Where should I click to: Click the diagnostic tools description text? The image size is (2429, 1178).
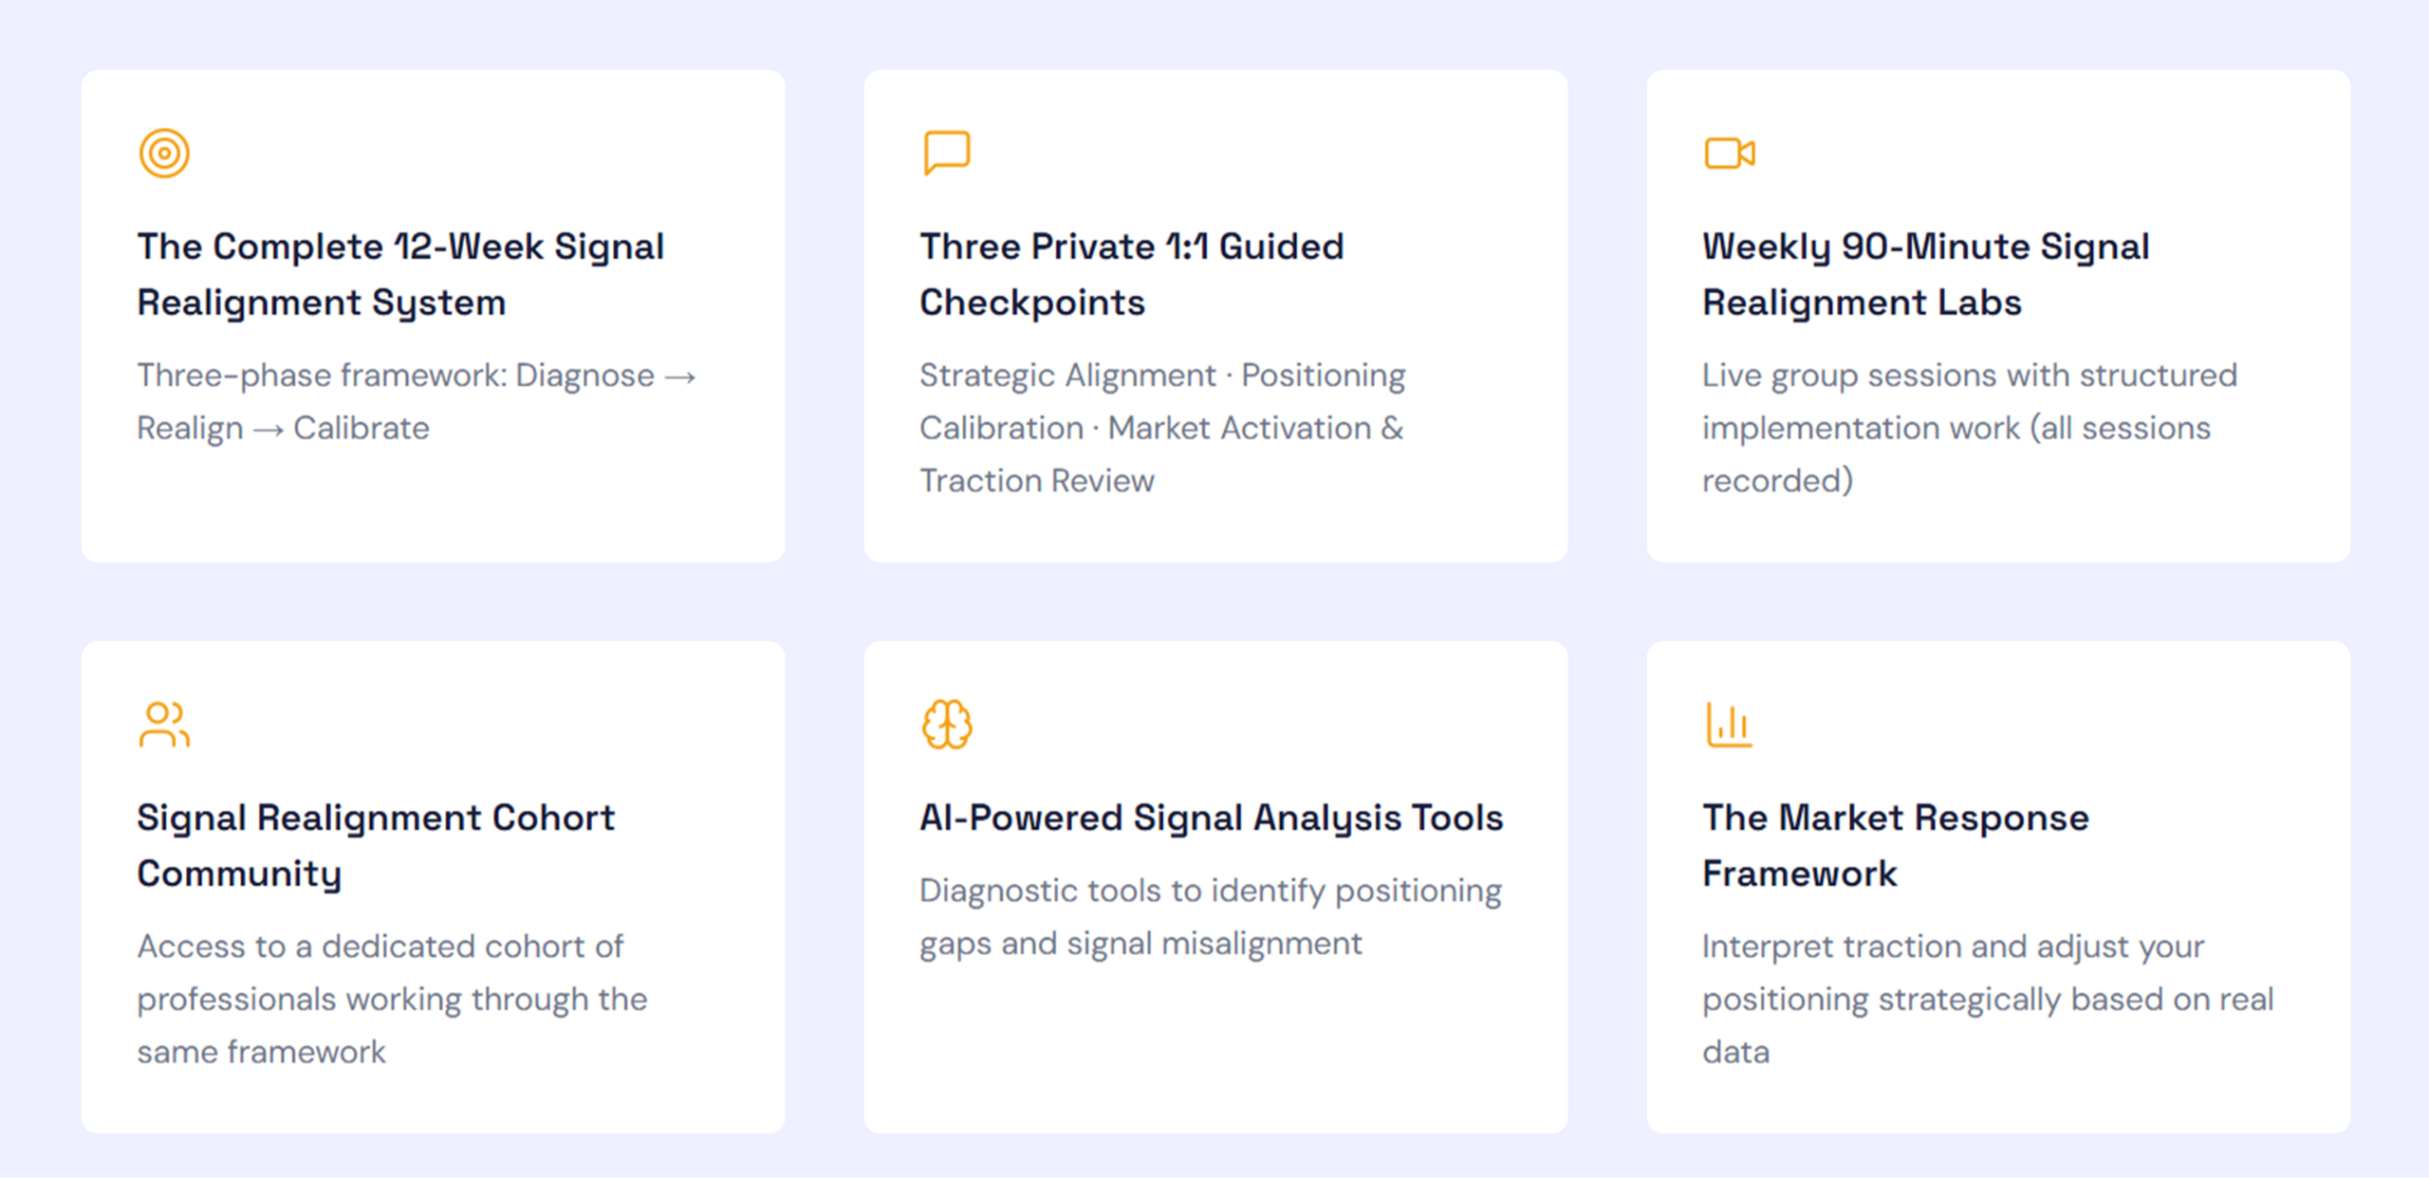tap(1210, 917)
